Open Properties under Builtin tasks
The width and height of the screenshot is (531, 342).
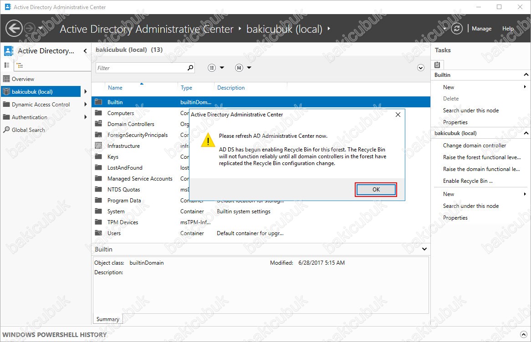[455, 122]
